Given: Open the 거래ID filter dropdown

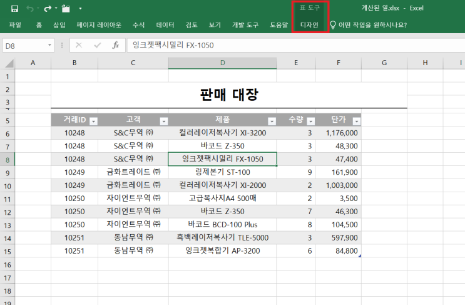Looking at the screenshot, I should coord(93,121).
